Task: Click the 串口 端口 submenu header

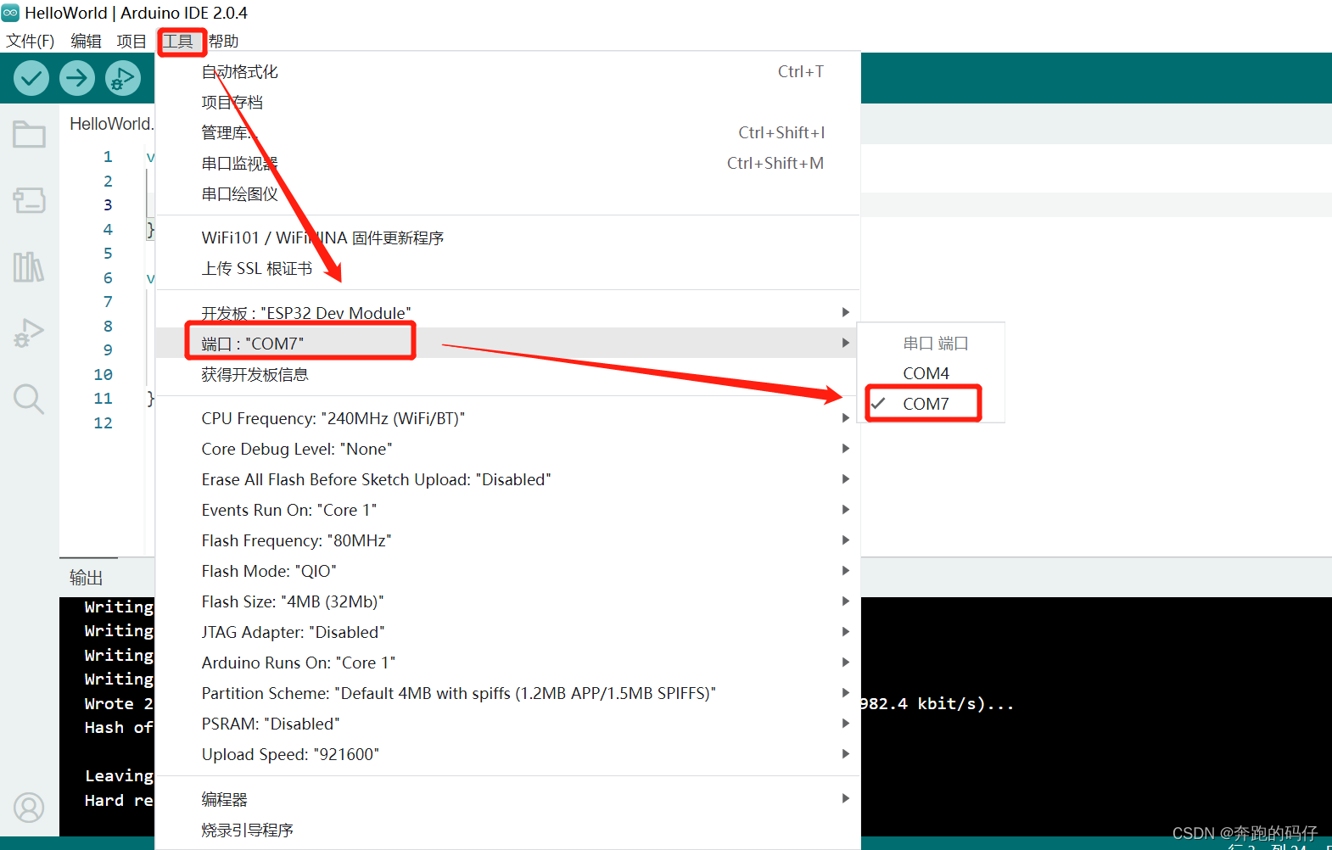Action: point(935,344)
